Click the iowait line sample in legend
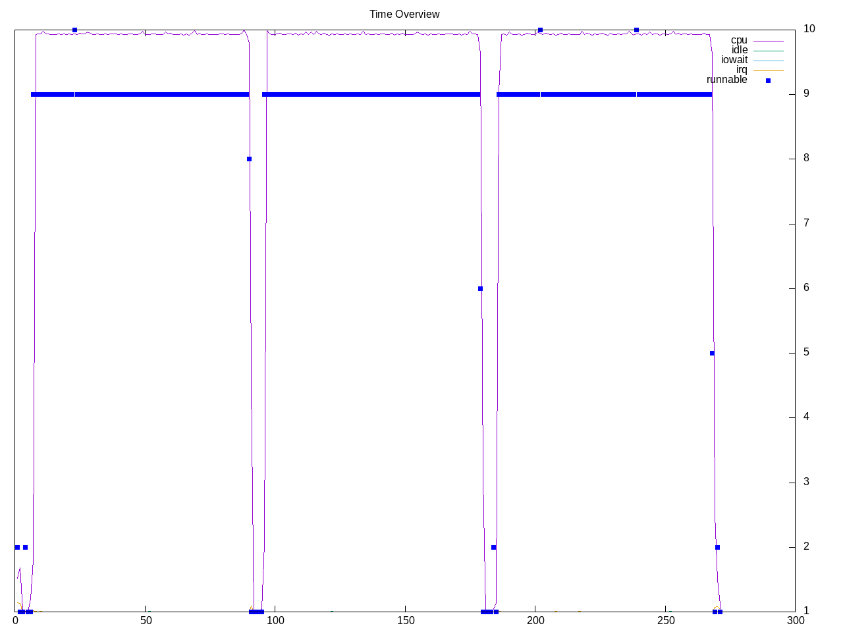Image resolution: width=843 pixels, height=632 pixels. point(768,61)
